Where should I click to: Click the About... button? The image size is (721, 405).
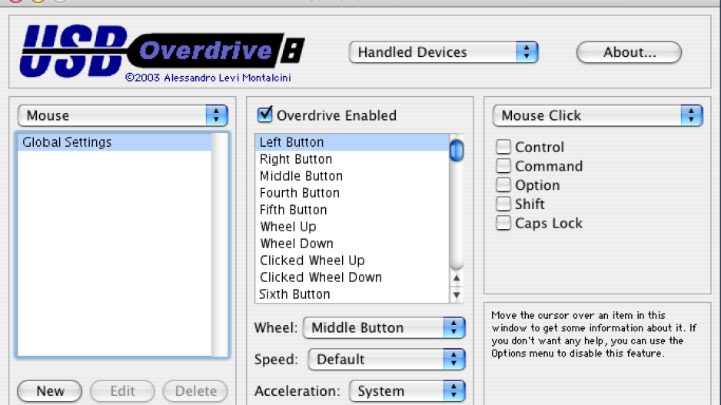629,52
